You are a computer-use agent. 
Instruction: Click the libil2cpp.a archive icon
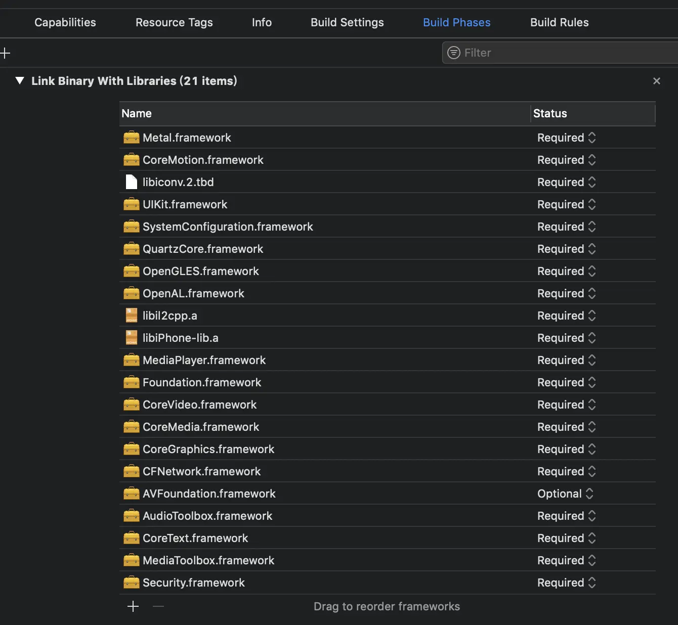tap(131, 316)
